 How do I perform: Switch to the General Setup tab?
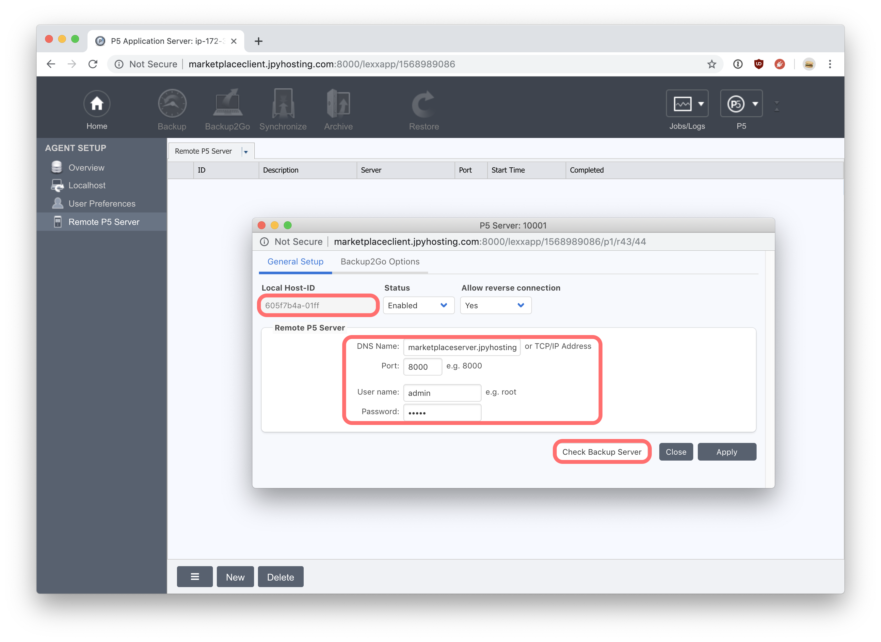coord(295,262)
